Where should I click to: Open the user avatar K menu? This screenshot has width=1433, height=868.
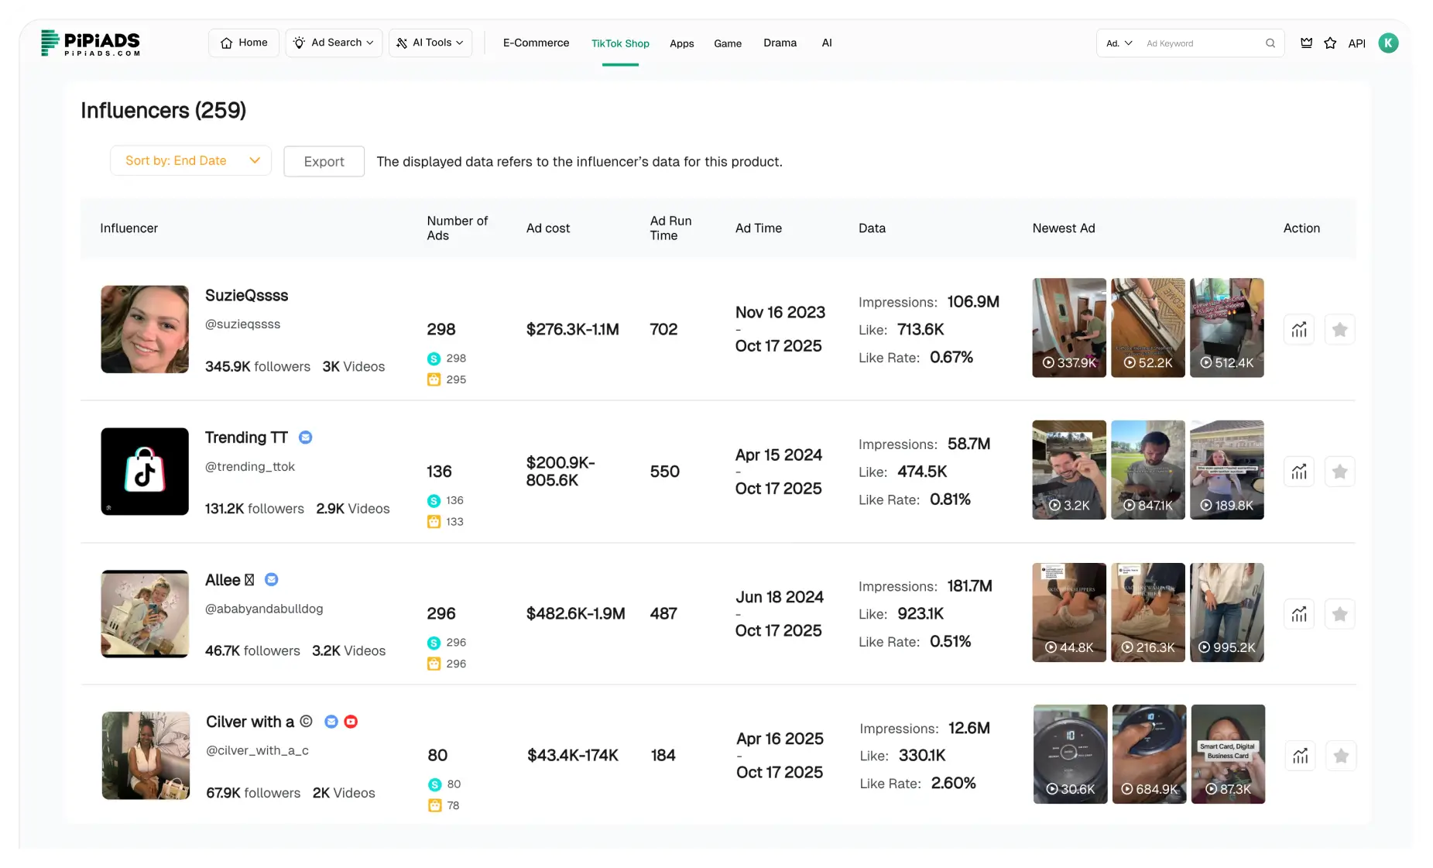click(1388, 43)
